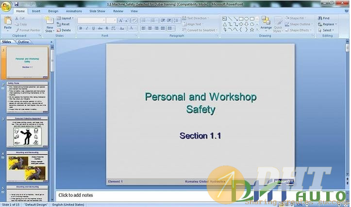Image resolution: width=351 pixels, height=207 pixels.
Task: Click the Numbering list button
Action: tap(153, 20)
